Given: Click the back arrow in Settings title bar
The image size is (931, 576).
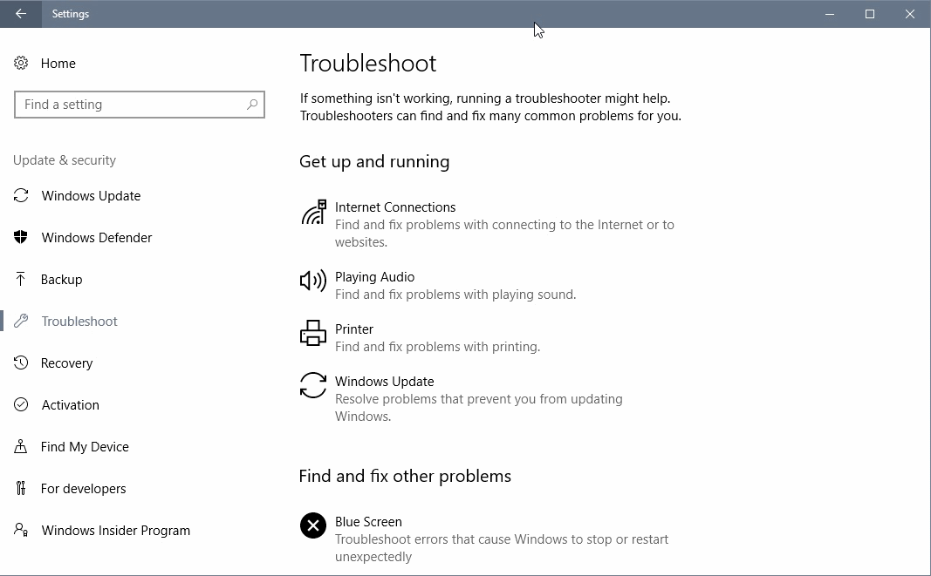Looking at the screenshot, I should pyautogui.click(x=21, y=14).
